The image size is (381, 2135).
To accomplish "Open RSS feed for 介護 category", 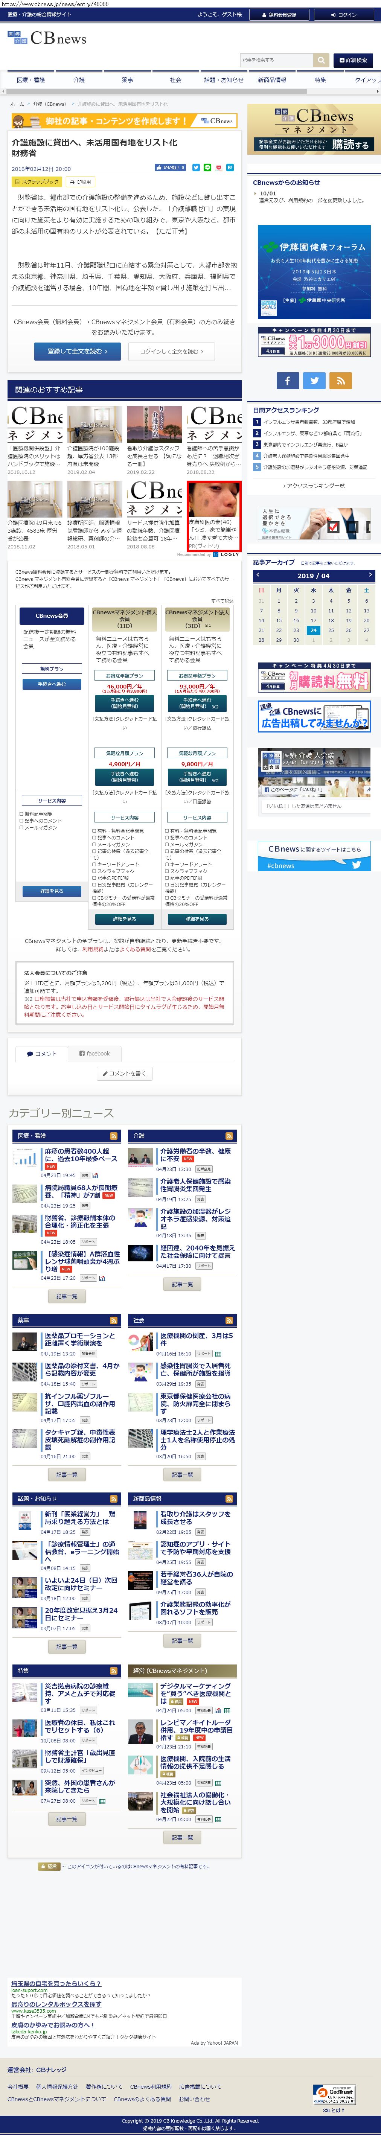I will (x=229, y=1136).
